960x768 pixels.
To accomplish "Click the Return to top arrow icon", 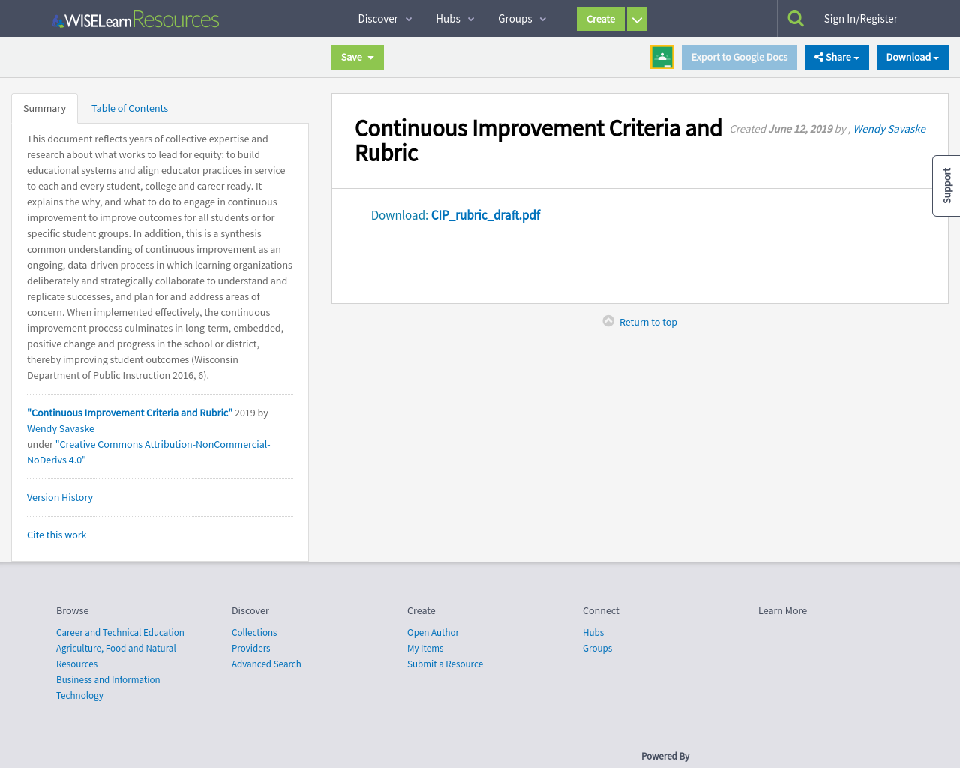I will coord(609,319).
